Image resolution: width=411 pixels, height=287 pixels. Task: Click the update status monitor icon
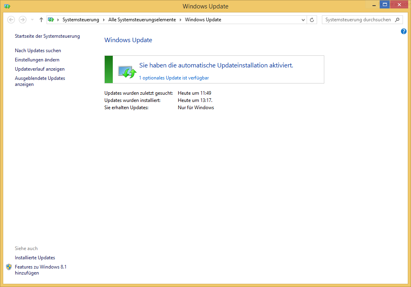[x=127, y=72]
